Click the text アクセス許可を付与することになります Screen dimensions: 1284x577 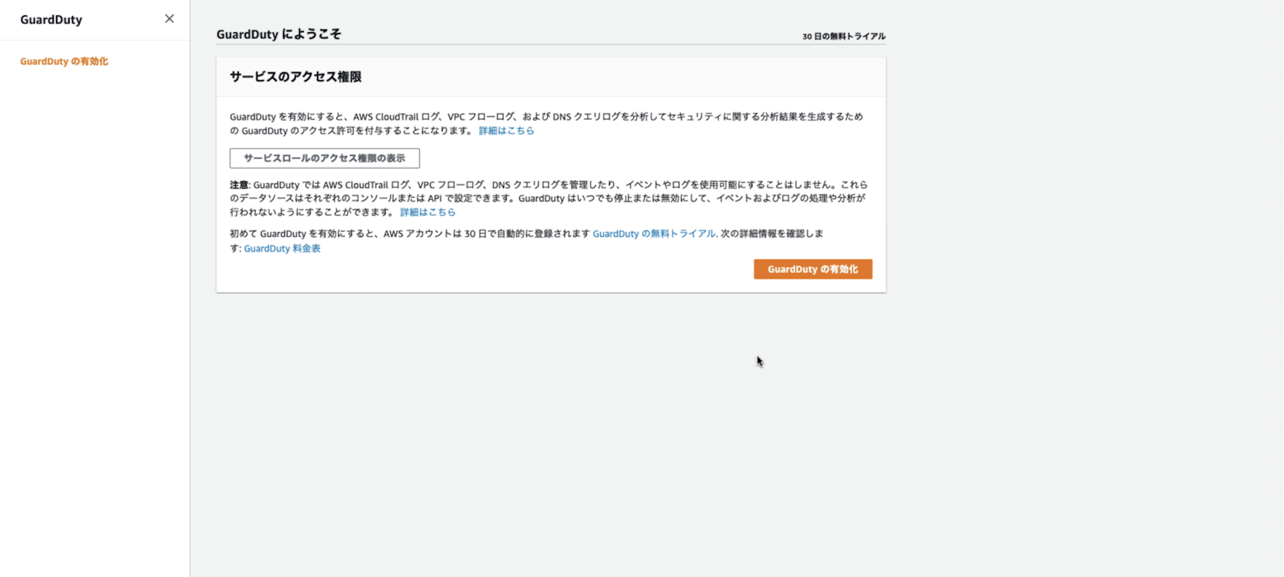[385, 131]
